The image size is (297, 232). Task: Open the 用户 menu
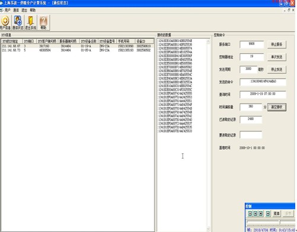point(8,10)
